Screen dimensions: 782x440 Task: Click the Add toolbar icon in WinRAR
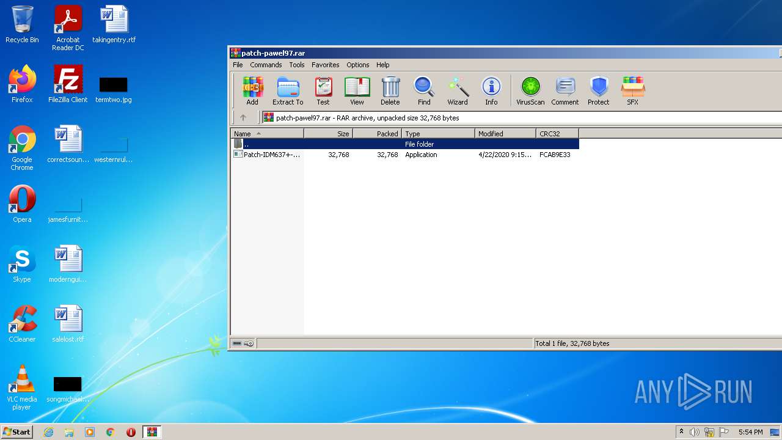[x=252, y=90]
